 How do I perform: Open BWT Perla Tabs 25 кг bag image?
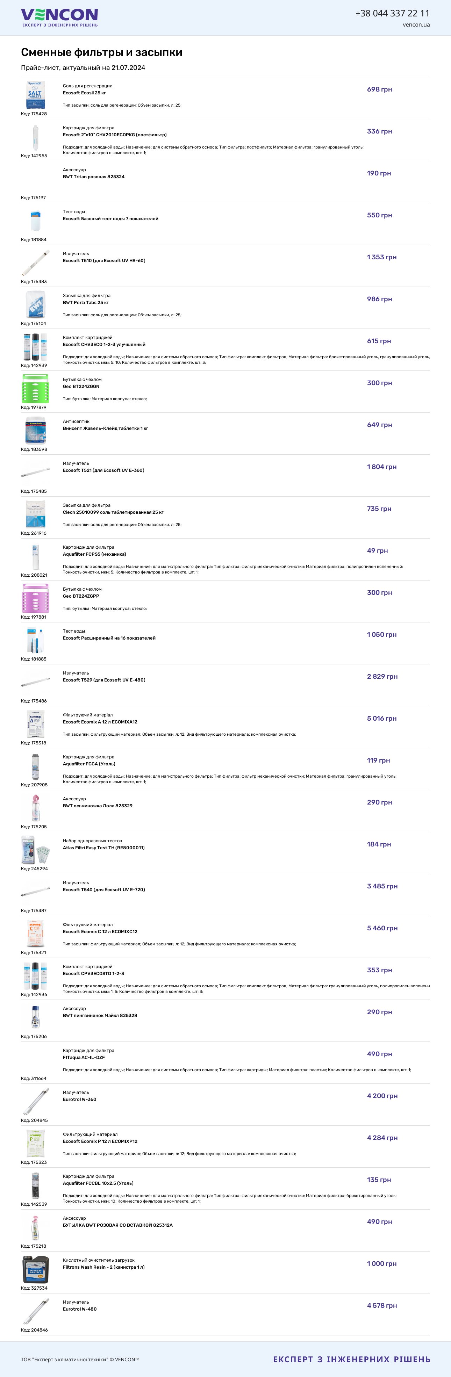[35, 305]
